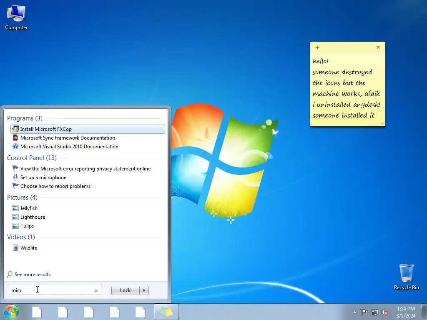Click the Pictures (4) group header

click(x=23, y=197)
